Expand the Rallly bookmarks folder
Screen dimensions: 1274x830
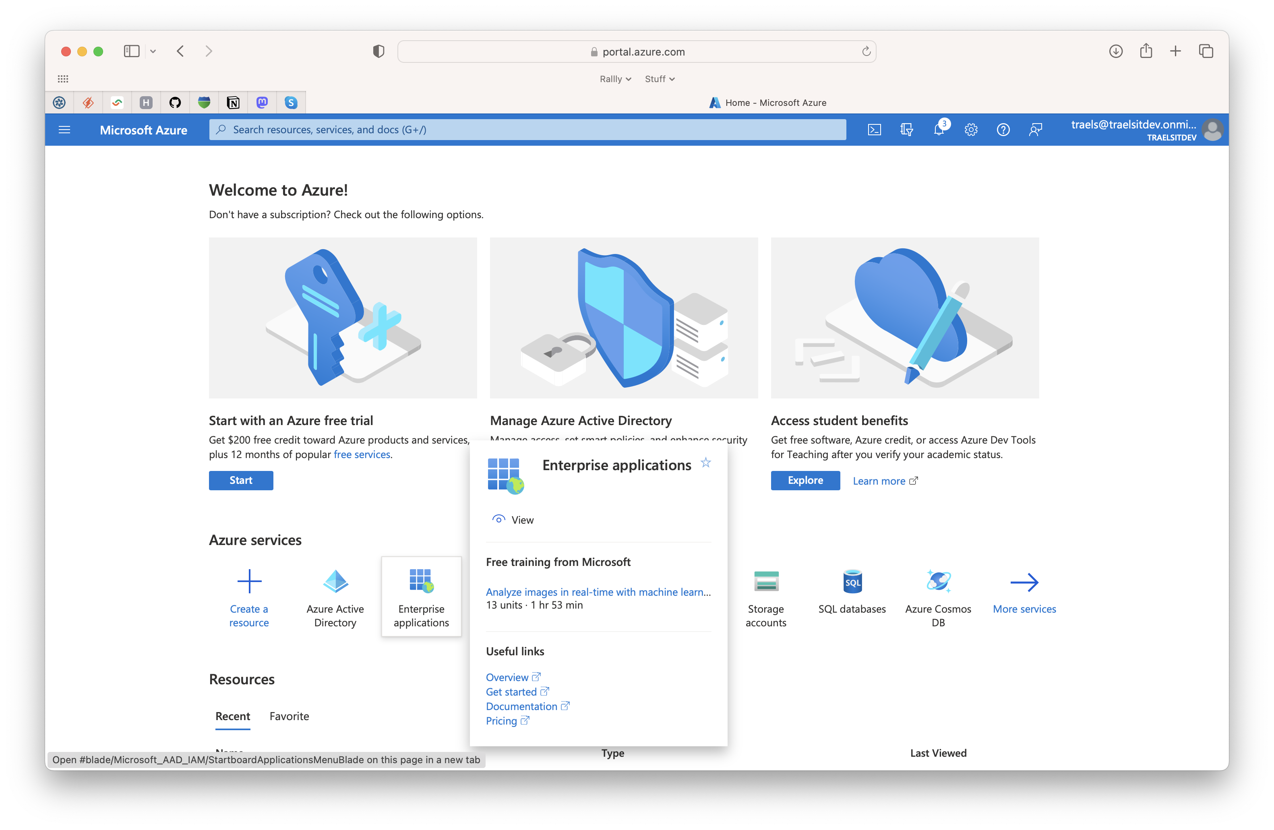(615, 78)
